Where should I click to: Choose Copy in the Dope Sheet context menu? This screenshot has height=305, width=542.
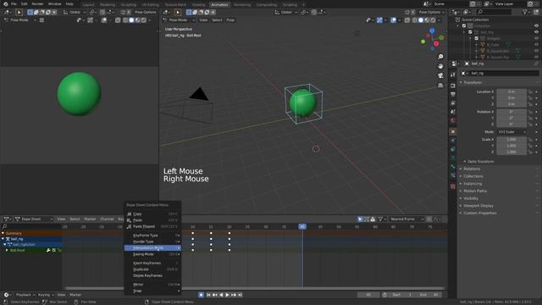[152, 214]
